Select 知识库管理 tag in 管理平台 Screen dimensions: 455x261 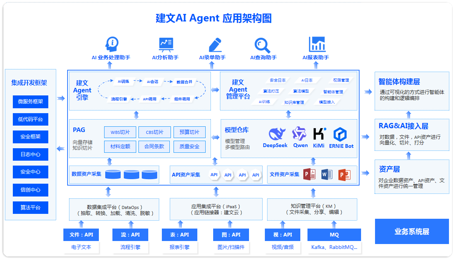294,102
